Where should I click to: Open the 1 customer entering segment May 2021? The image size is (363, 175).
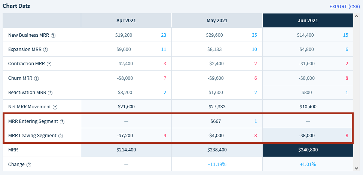click(x=256, y=121)
